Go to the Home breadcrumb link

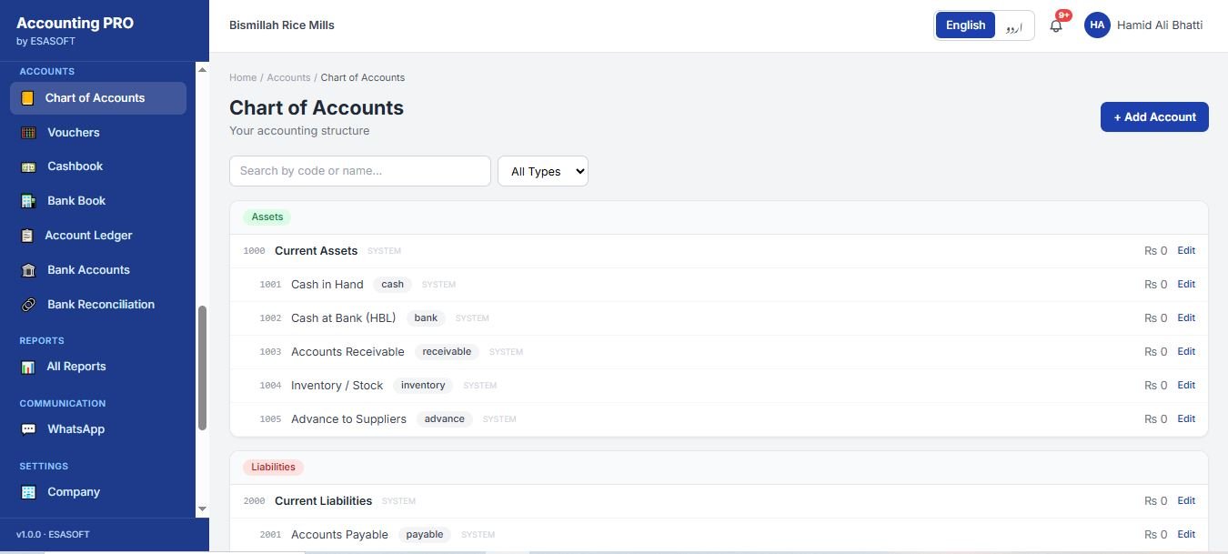click(x=243, y=77)
